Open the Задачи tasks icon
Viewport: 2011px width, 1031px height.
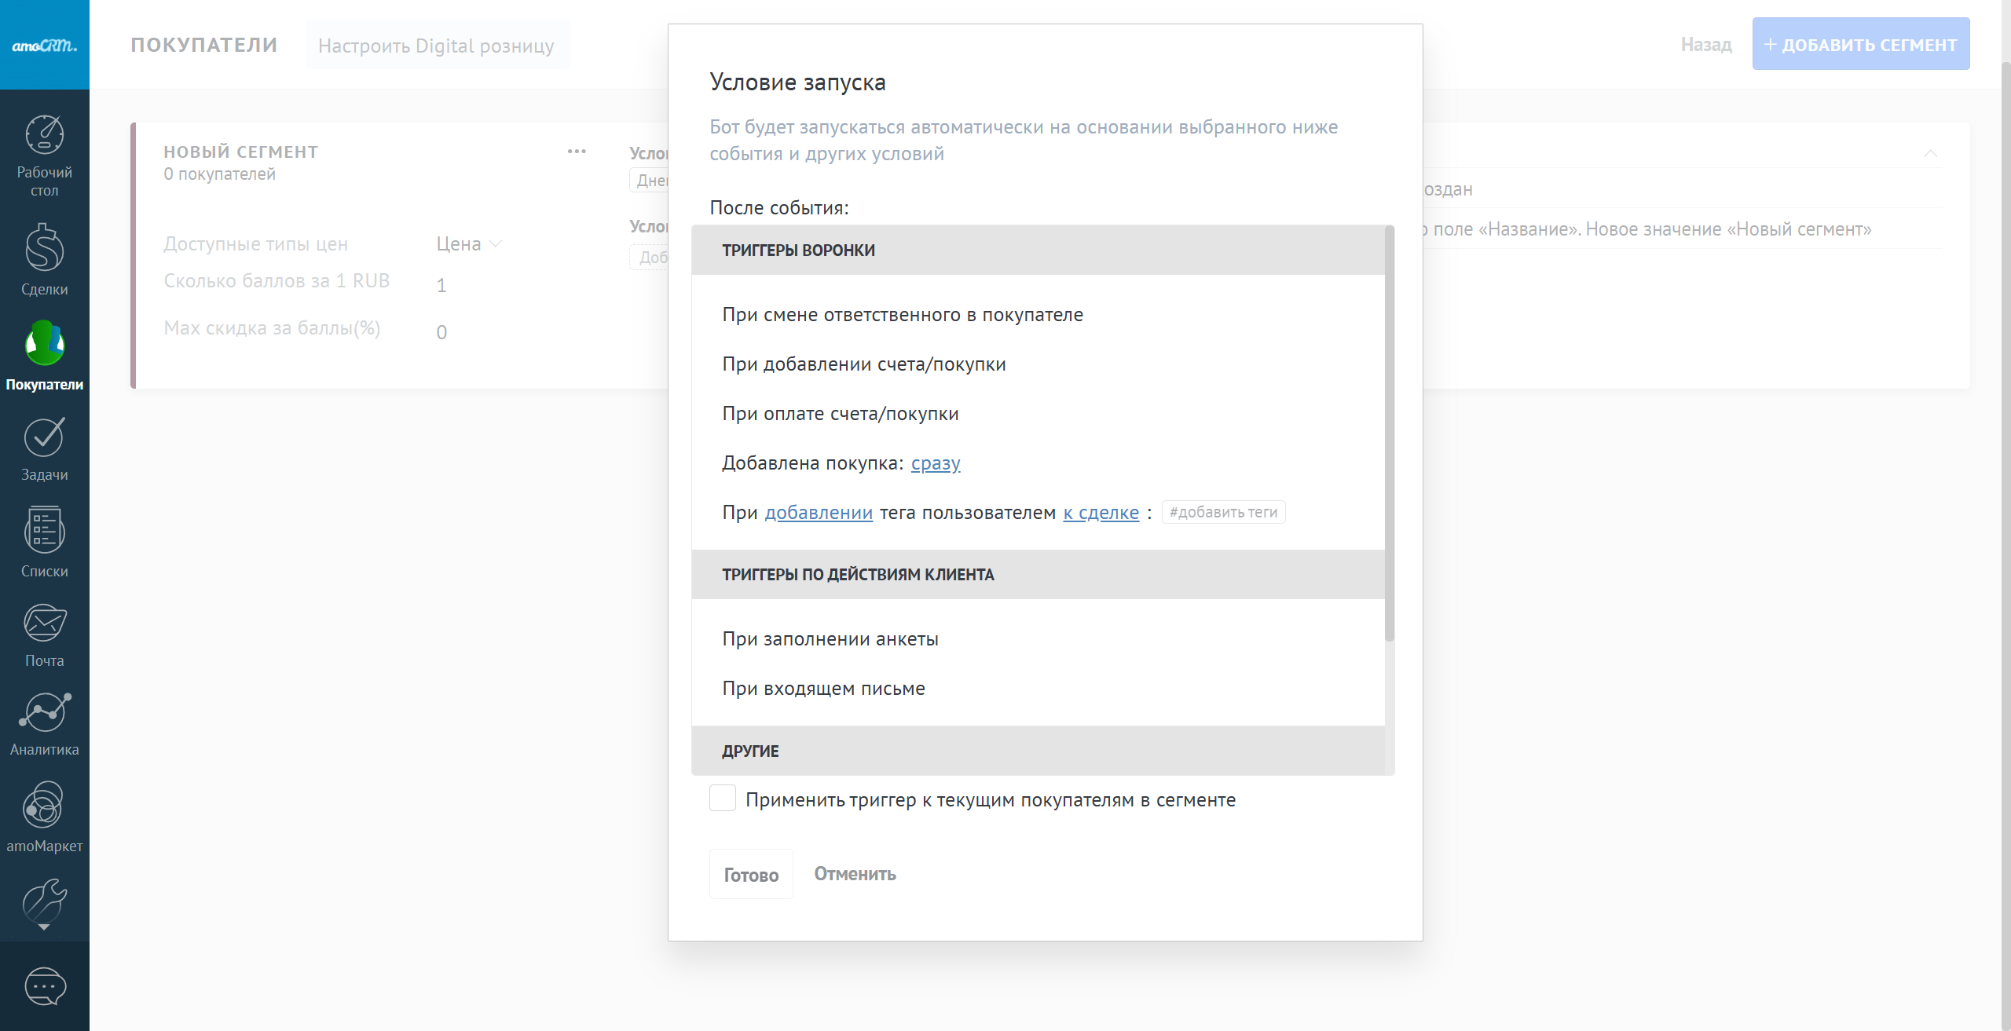click(44, 438)
